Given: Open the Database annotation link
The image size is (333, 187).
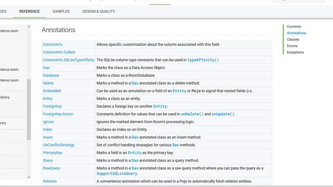Looking at the screenshot, I should coord(51,75).
